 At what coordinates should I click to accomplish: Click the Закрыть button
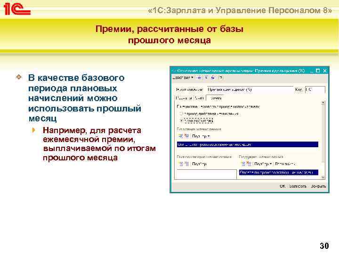click(x=318, y=186)
